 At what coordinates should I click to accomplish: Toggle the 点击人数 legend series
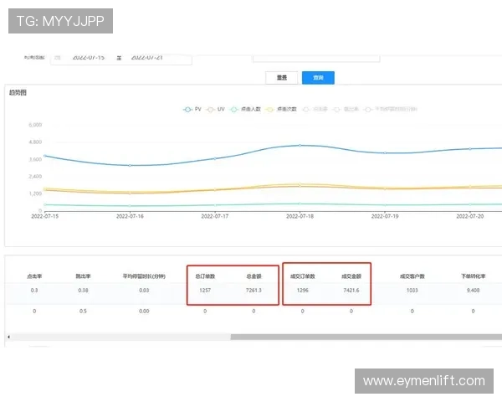tap(245, 110)
